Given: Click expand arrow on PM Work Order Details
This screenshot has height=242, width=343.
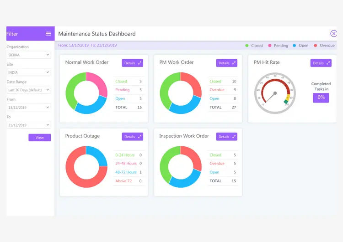Looking at the screenshot, I should point(234,63).
